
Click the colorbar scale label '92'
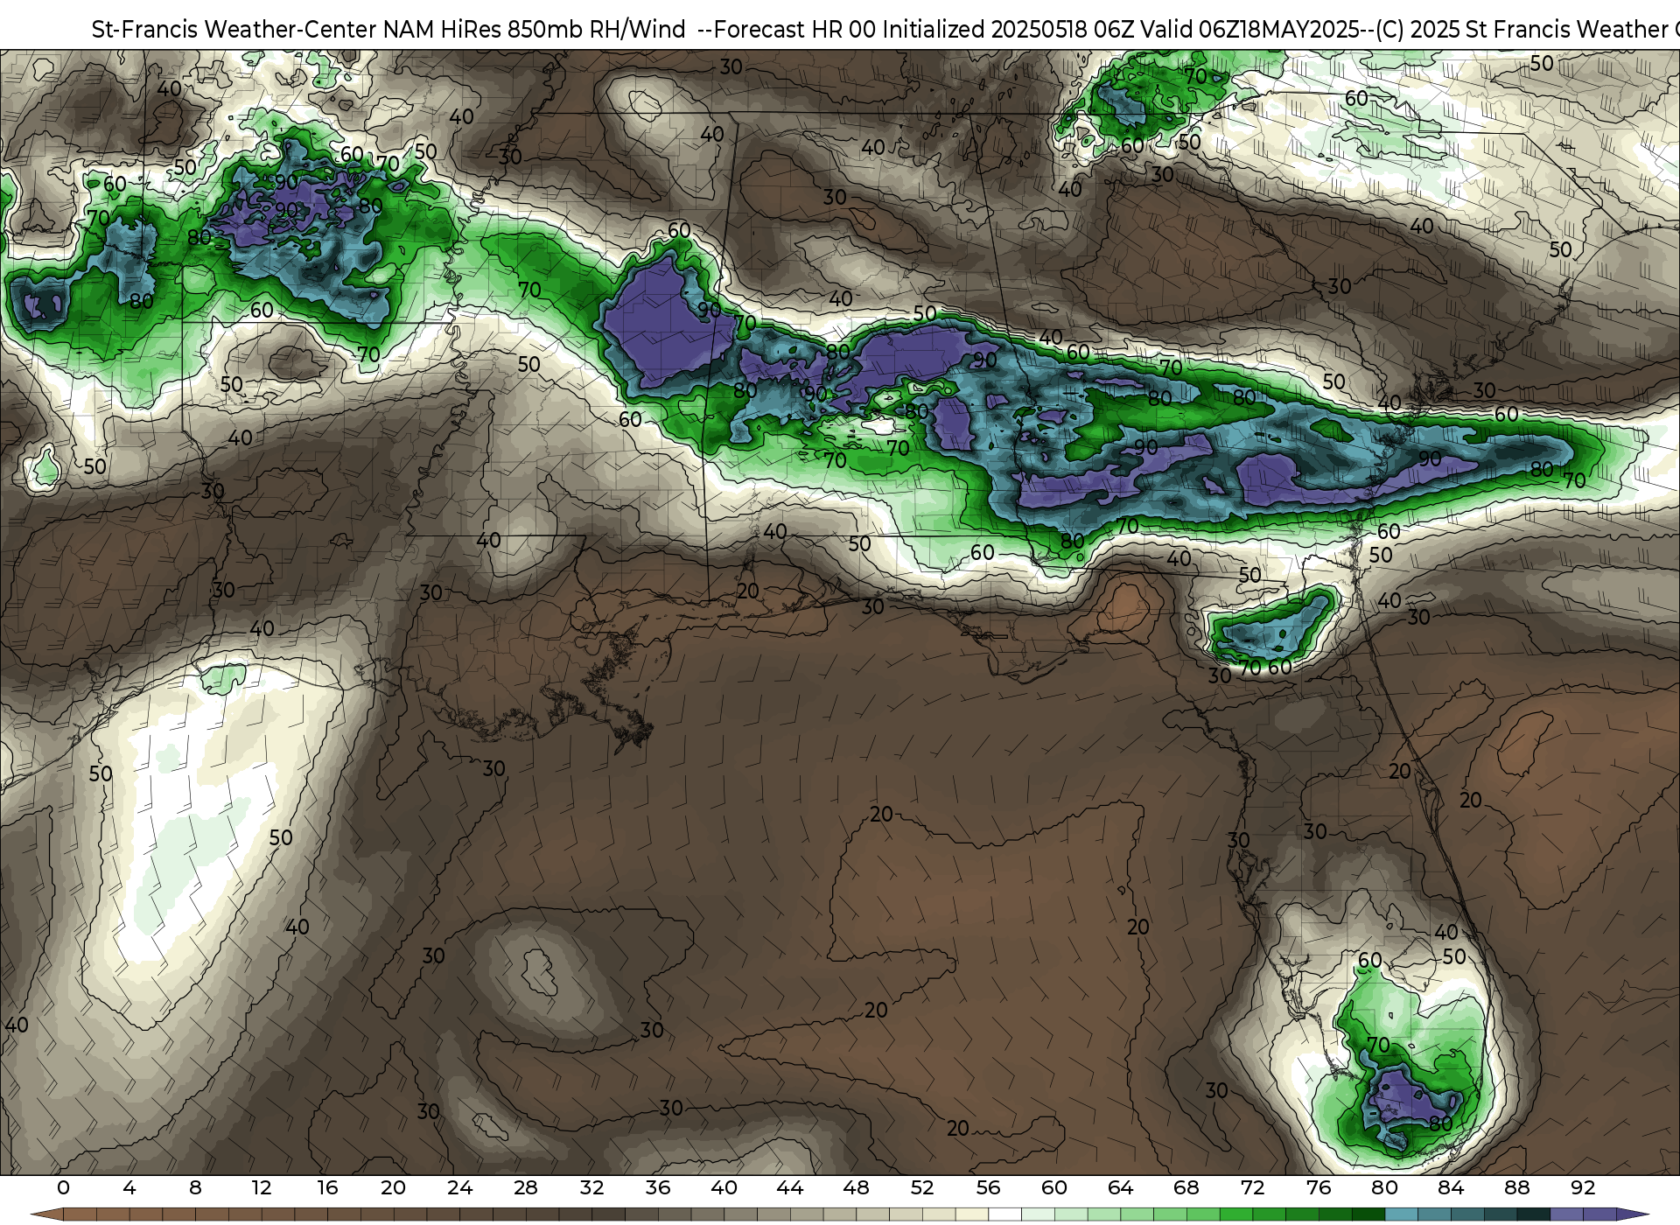[x=1583, y=1187]
